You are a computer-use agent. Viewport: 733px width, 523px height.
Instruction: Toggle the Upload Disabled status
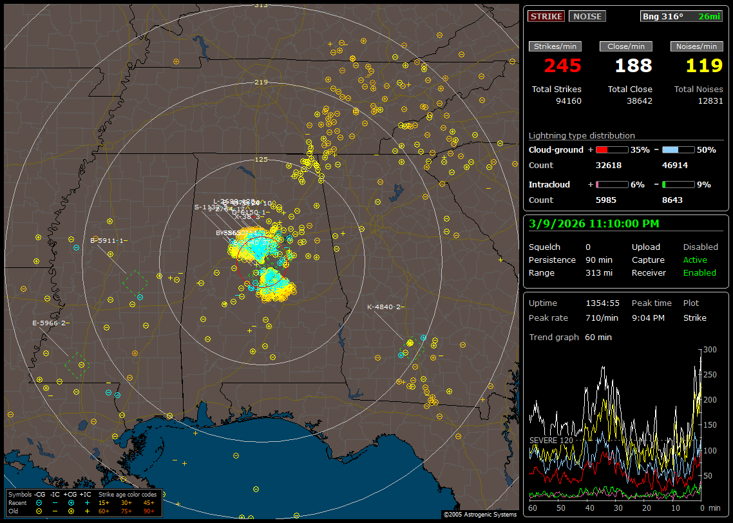click(x=700, y=247)
